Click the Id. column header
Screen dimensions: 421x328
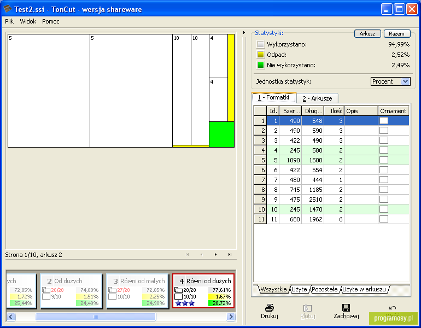273,111
